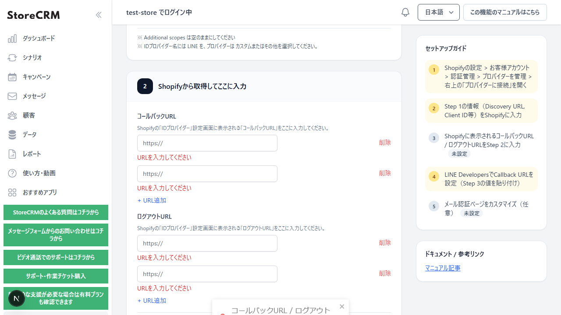Screen dimensions: 561x315
Task: Delete the first コールバックURL row
Action: 385,143
